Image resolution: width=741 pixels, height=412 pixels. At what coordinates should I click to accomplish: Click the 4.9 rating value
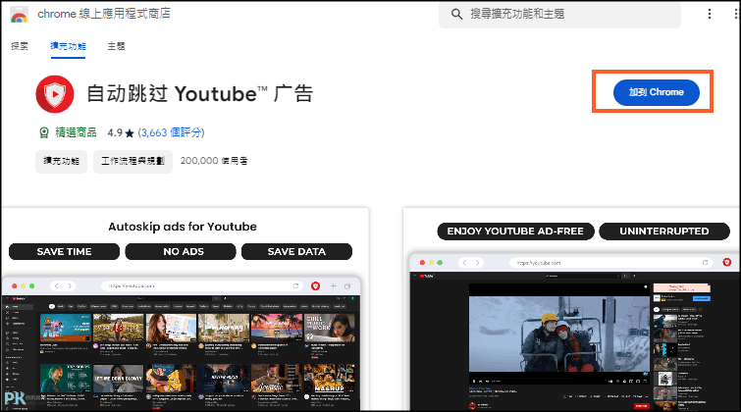(115, 132)
